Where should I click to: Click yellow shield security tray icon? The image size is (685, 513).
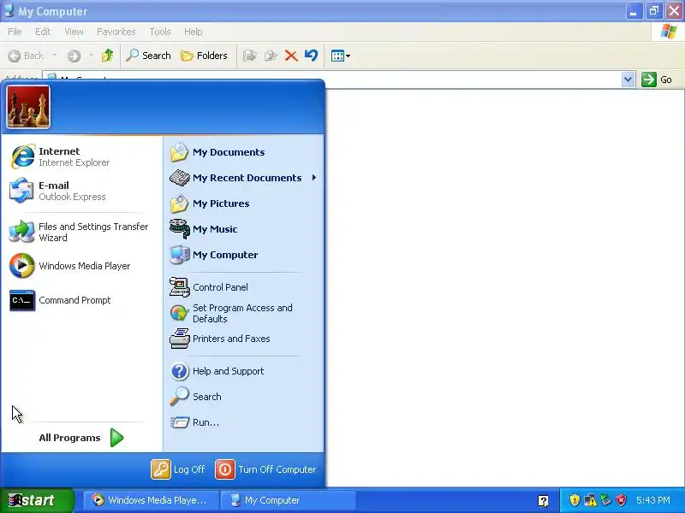click(575, 500)
